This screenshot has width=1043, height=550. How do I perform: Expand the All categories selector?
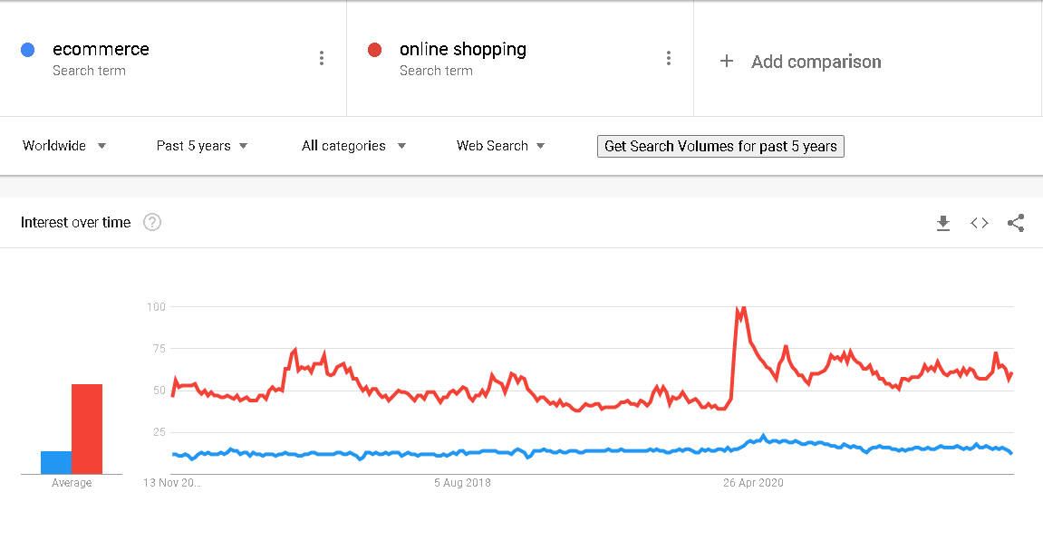point(353,145)
